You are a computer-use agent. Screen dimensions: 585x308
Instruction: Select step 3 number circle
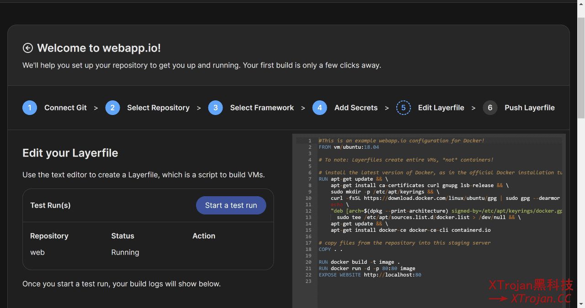(x=215, y=108)
